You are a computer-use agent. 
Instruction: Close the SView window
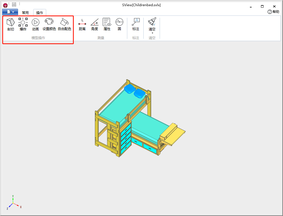274,6
